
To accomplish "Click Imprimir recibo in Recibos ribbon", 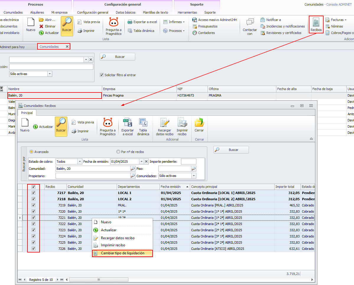I will 182,127.
